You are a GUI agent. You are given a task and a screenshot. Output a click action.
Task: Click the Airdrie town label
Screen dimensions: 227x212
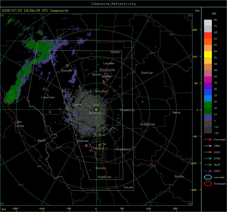click(99, 135)
